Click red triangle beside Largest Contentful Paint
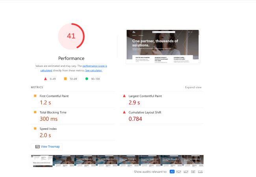 click(124, 96)
